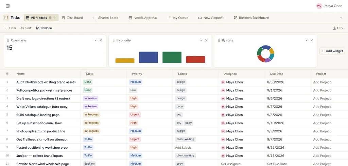Image resolution: width=348 pixels, height=166 pixels.
Task: Add Project for Audit Northwind row
Action: pos(322,82)
